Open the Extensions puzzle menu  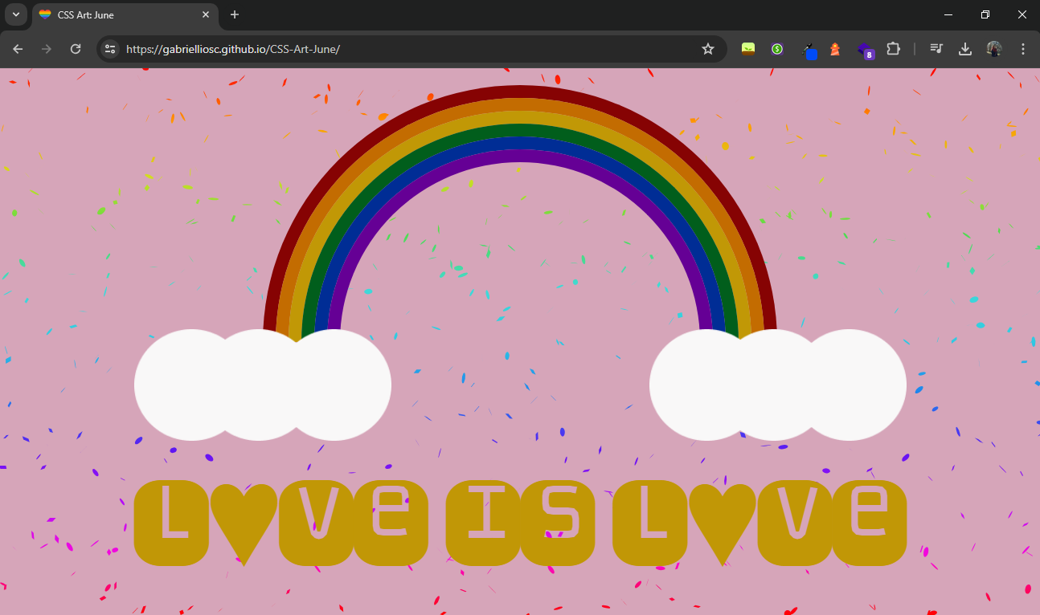893,49
